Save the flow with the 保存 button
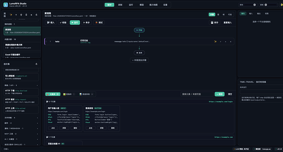Viewport: 283px width, 152px height. (x=215, y=23)
